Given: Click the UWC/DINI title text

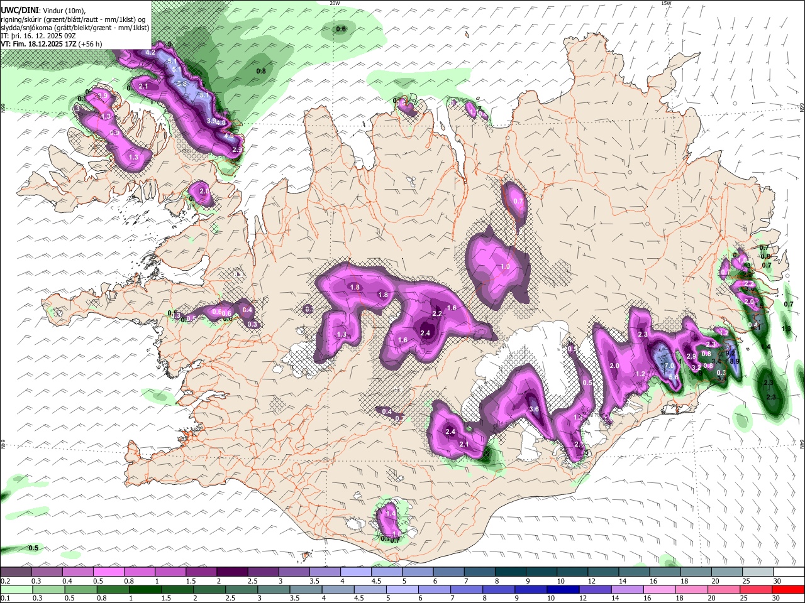Looking at the screenshot, I should tap(19, 11).
